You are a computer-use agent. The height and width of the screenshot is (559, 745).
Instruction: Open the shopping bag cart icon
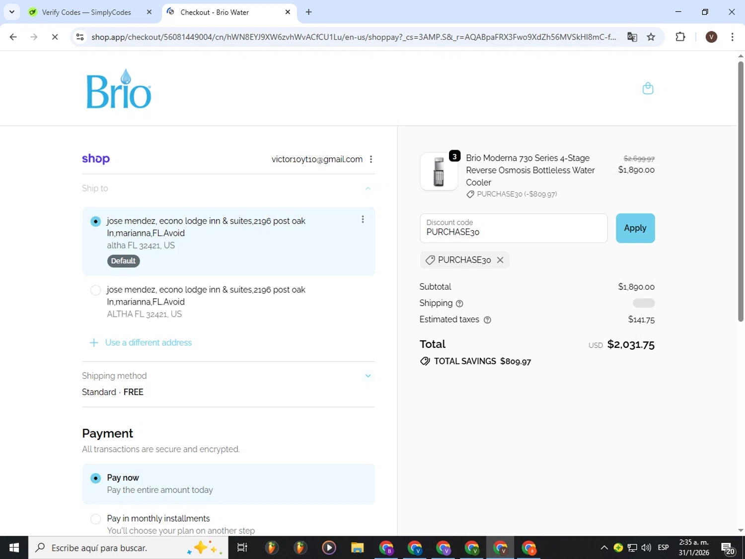(648, 88)
